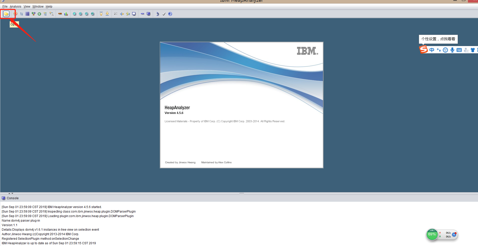Click the Sogou S logo icon
Viewport: 478px width, 246px height.
423,49
